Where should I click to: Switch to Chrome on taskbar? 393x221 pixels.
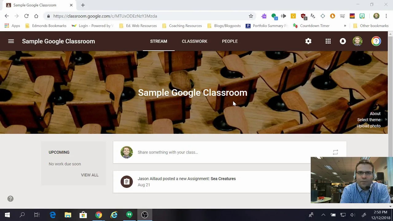[x=99, y=215]
